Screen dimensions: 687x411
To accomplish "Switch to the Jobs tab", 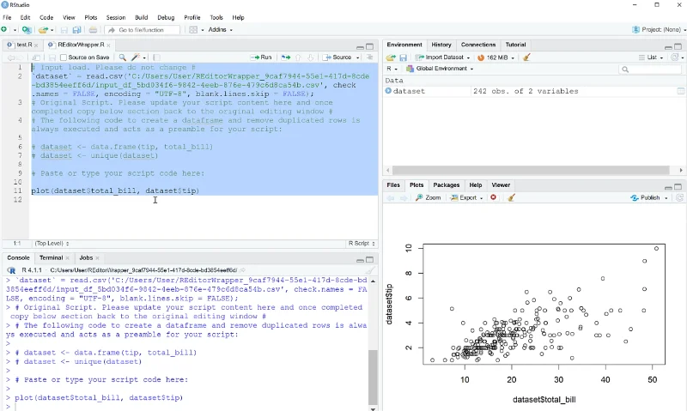I will (86, 257).
